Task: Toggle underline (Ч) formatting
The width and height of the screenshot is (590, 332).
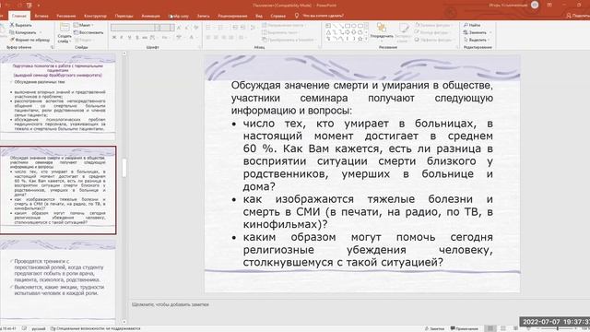Action: click(129, 38)
